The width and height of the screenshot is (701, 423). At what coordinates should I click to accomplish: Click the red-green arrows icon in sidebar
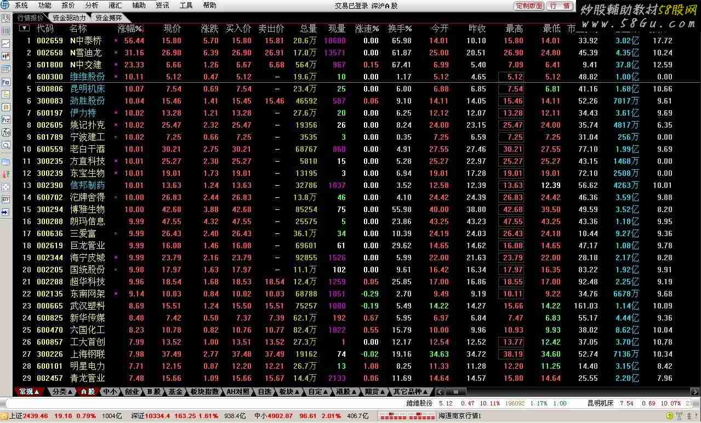(x=5, y=174)
